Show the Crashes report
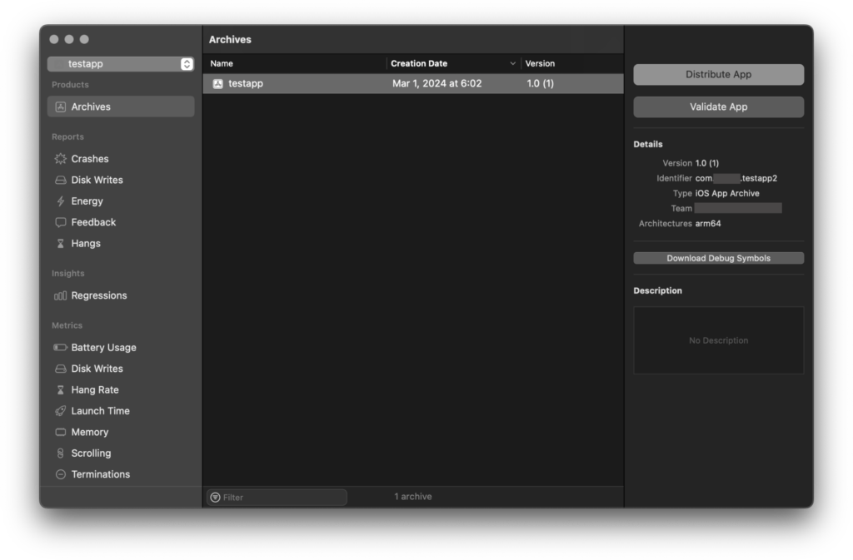 pyautogui.click(x=121, y=159)
